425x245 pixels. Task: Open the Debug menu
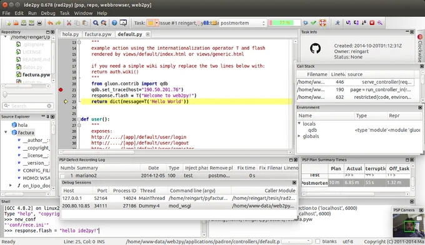pos(48,13)
